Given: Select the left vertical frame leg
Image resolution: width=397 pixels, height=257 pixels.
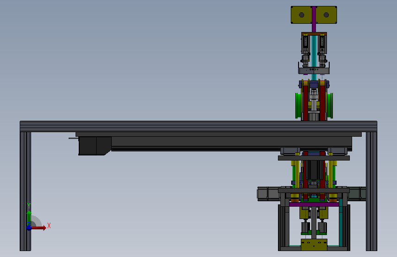Looking at the screenshot, I should [x=25, y=191].
